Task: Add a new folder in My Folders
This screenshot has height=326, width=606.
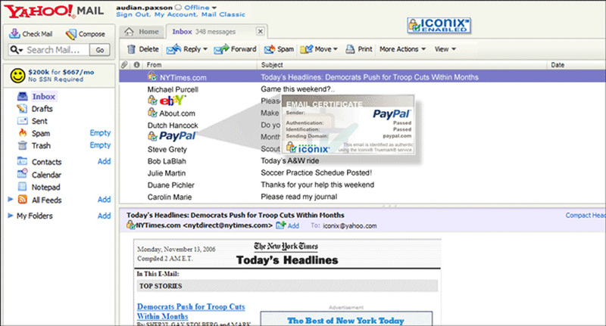Action: (104, 216)
